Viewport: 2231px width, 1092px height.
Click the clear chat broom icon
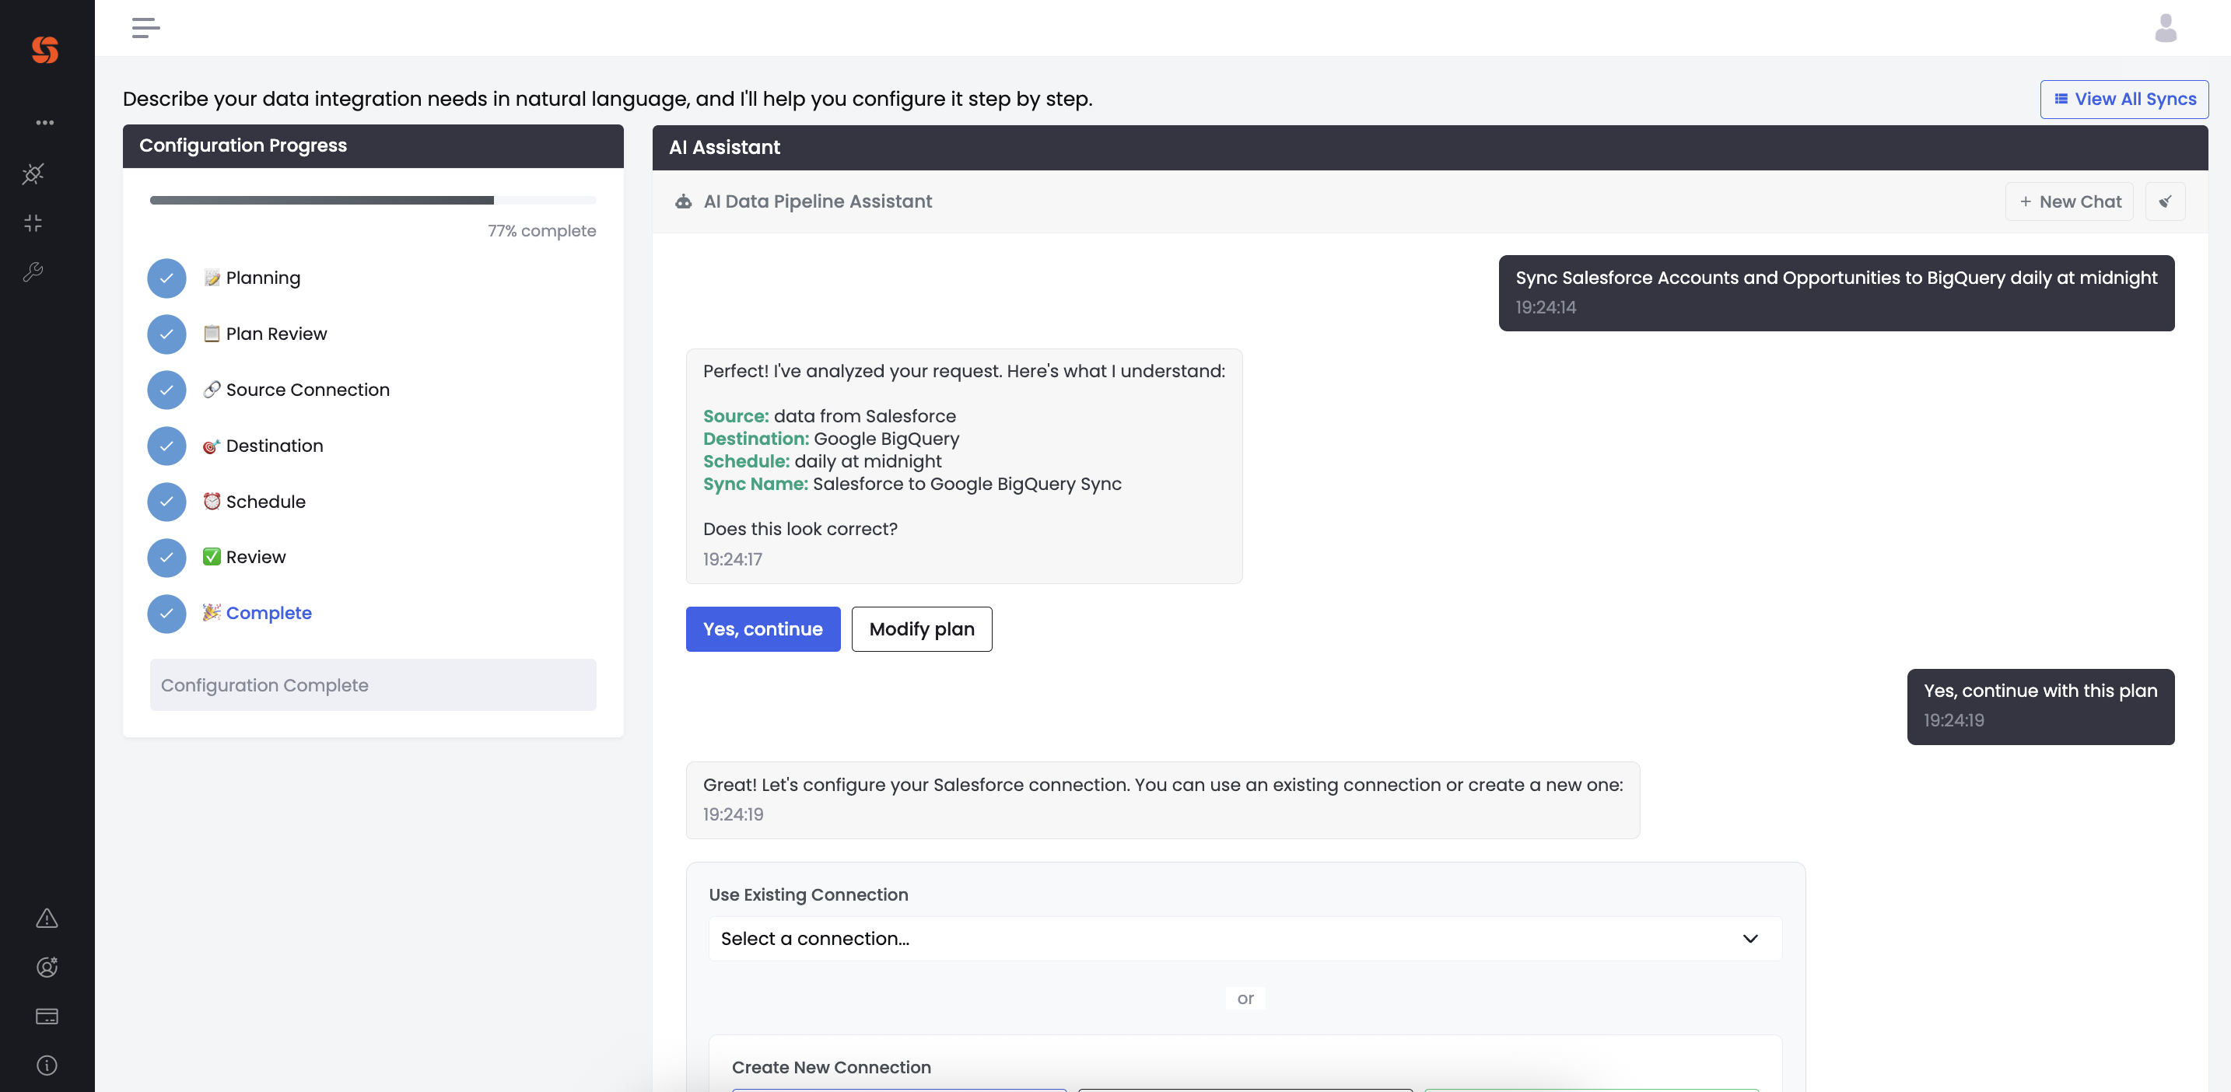[x=2165, y=201]
